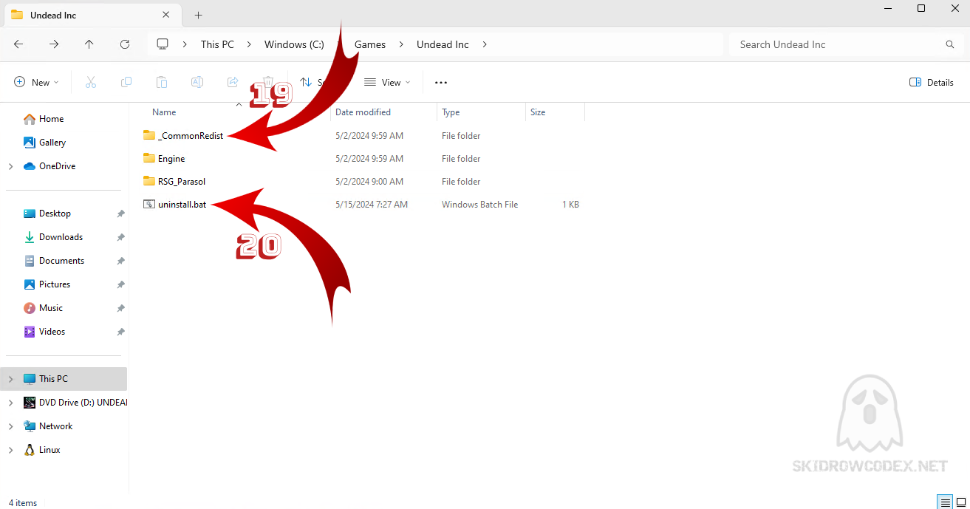Expand the Network tree node
The height and width of the screenshot is (509, 970).
coord(10,426)
